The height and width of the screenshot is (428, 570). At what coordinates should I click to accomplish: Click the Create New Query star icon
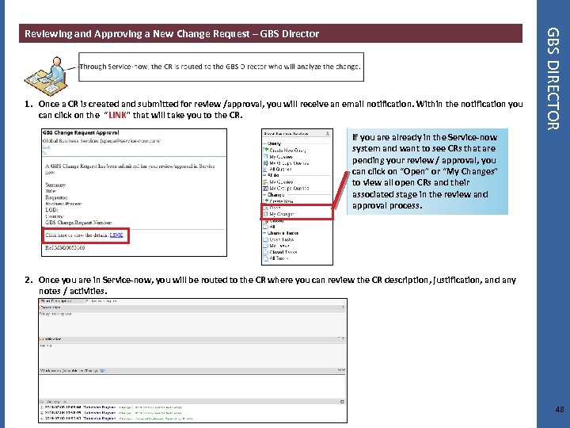[x=265, y=150]
